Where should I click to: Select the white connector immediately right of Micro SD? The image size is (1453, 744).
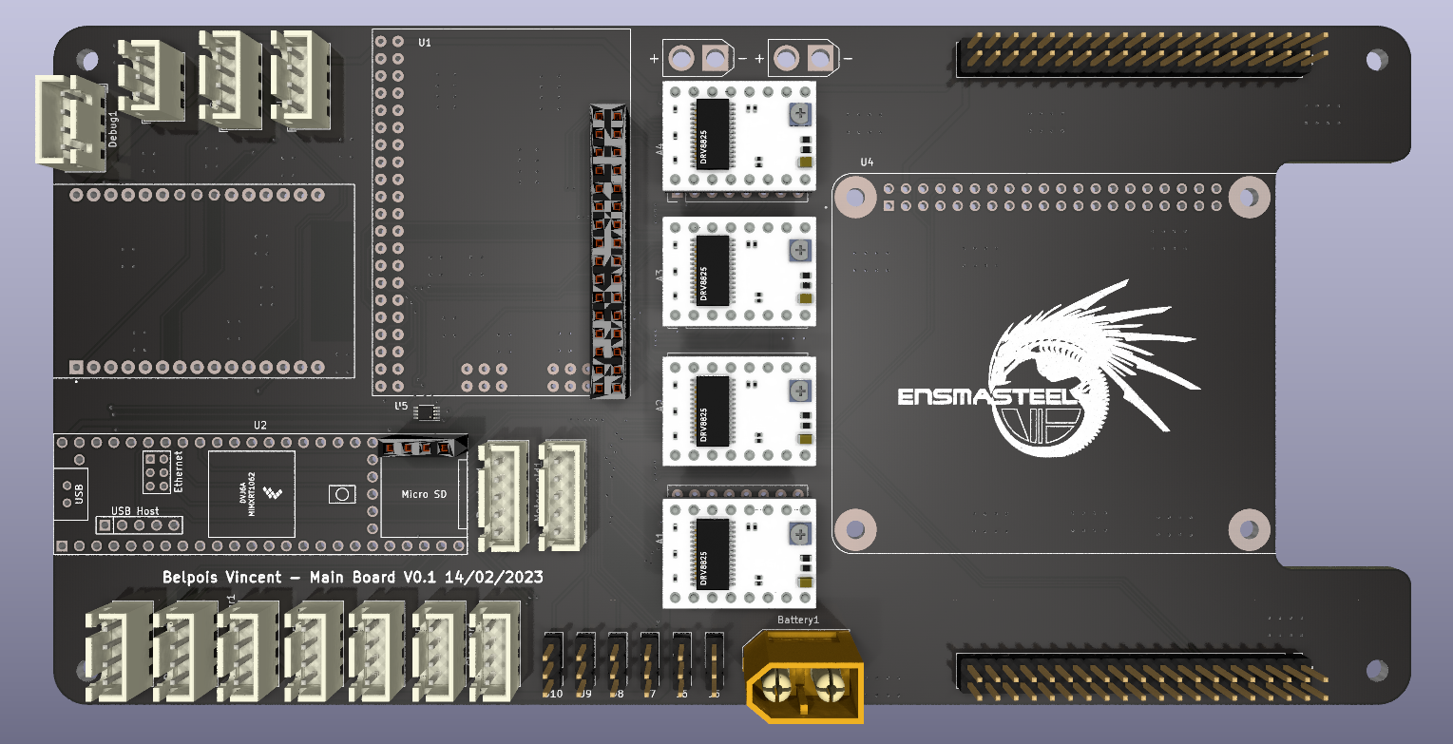tap(503, 496)
